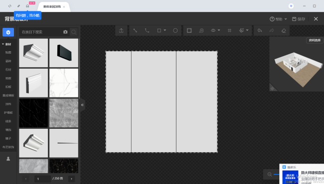324x184 pixels.
Task: Open dropdown next to brush tool
Action: [x=247, y=30]
